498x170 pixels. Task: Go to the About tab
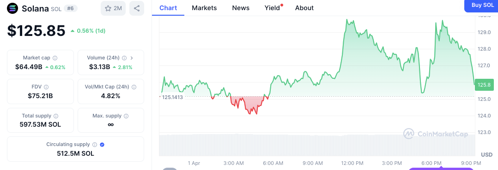tap(304, 8)
